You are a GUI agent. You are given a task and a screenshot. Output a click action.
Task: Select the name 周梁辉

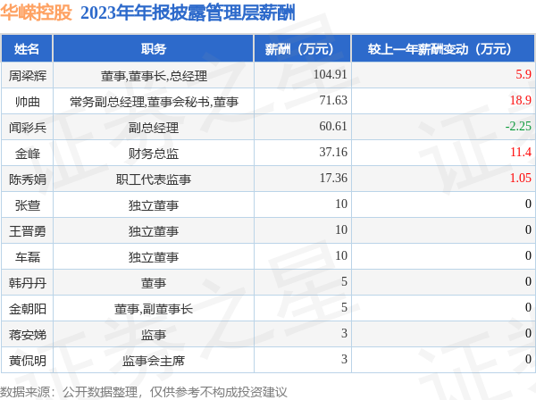point(28,76)
